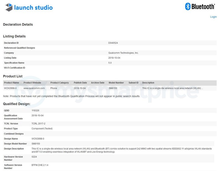Open the Login link
The width and height of the screenshot is (222, 171).
pyautogui.click(x=213, y=17)
